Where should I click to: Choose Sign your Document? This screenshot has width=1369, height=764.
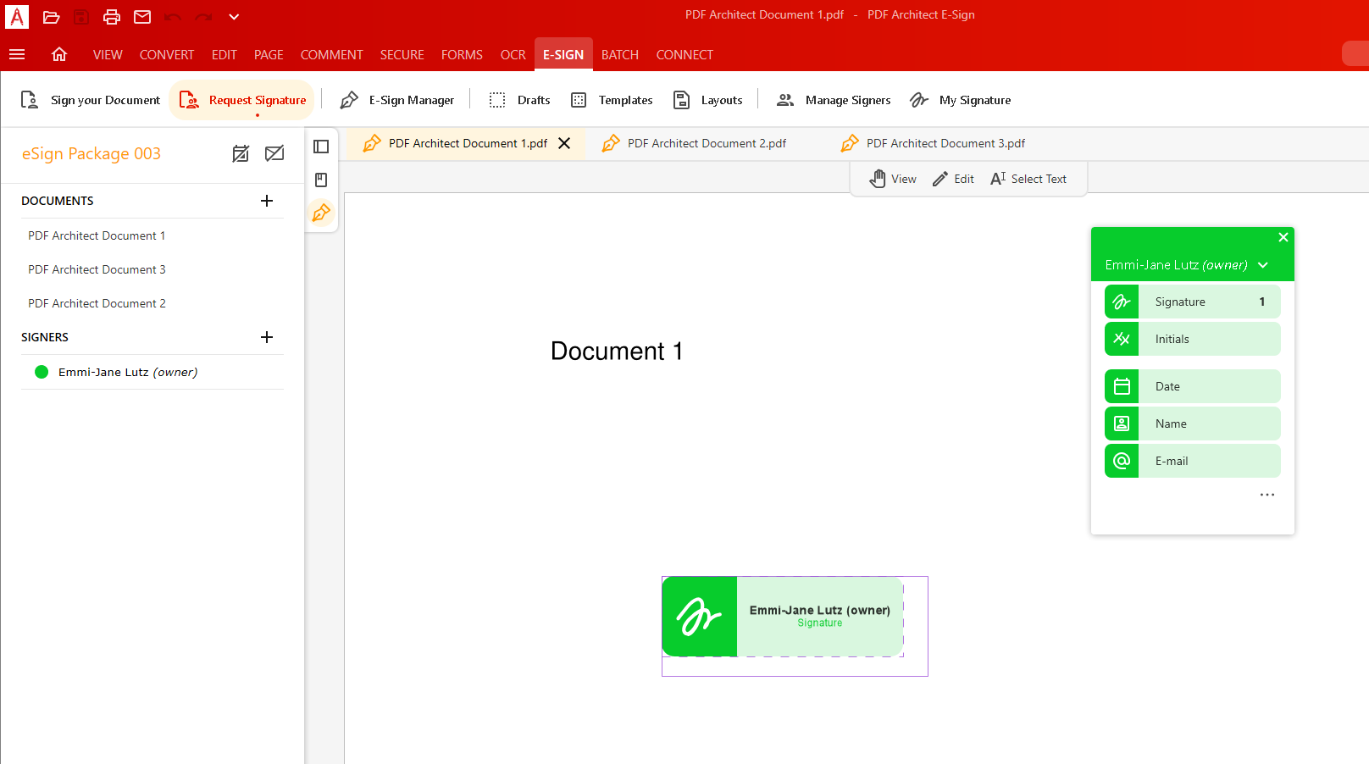[90, 100]
